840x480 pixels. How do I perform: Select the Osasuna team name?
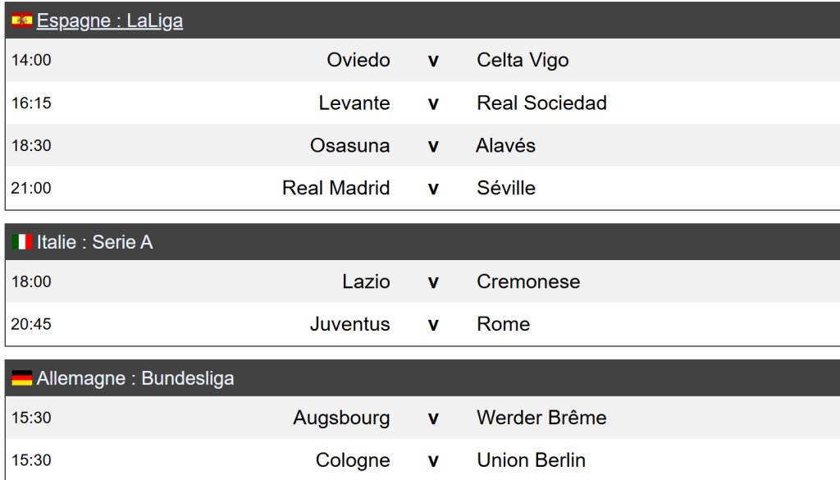(x=350, y=146)
